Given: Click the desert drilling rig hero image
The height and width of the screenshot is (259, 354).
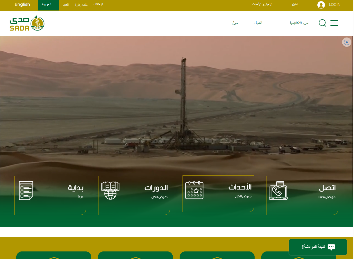Looking at the screenshot, I should [x=174, y=102].
